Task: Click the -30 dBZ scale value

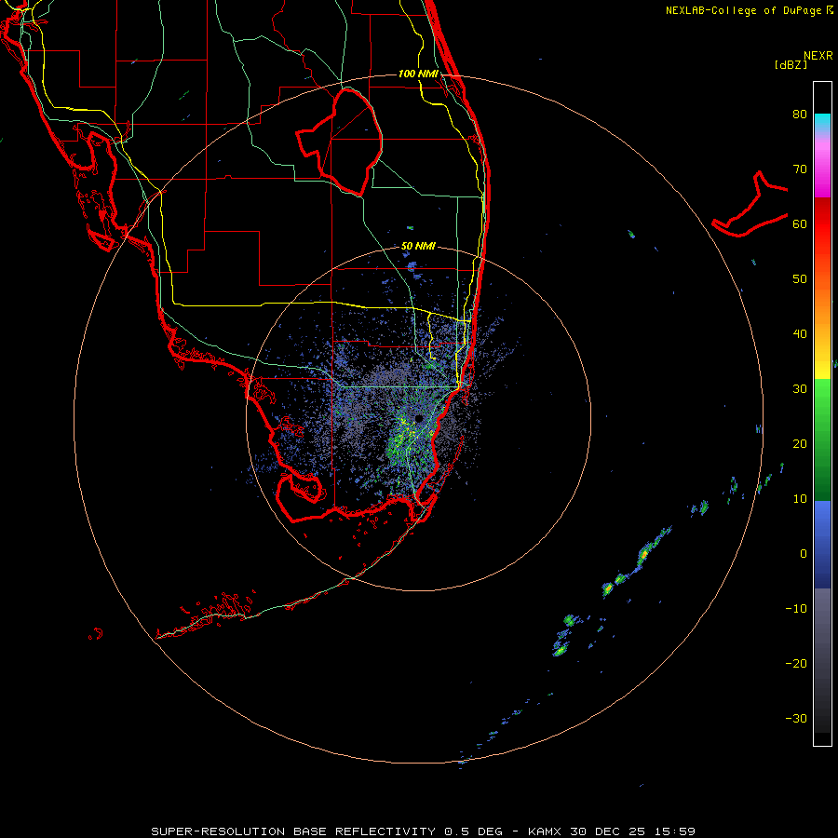Action: coord(796,718)
